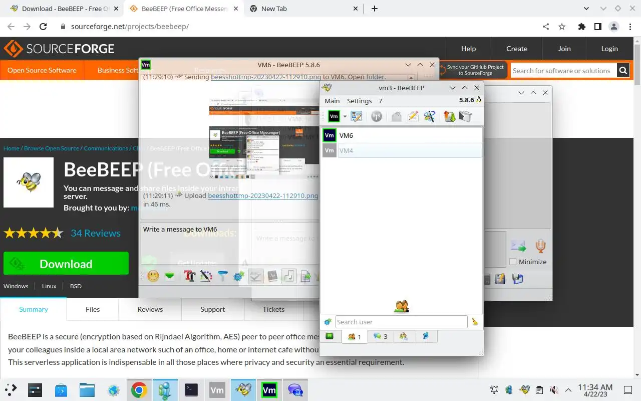Toggle the music-note beep sound icon in VM6 chat
Screen dimensions: 641x401
click(x=289, y=276)
